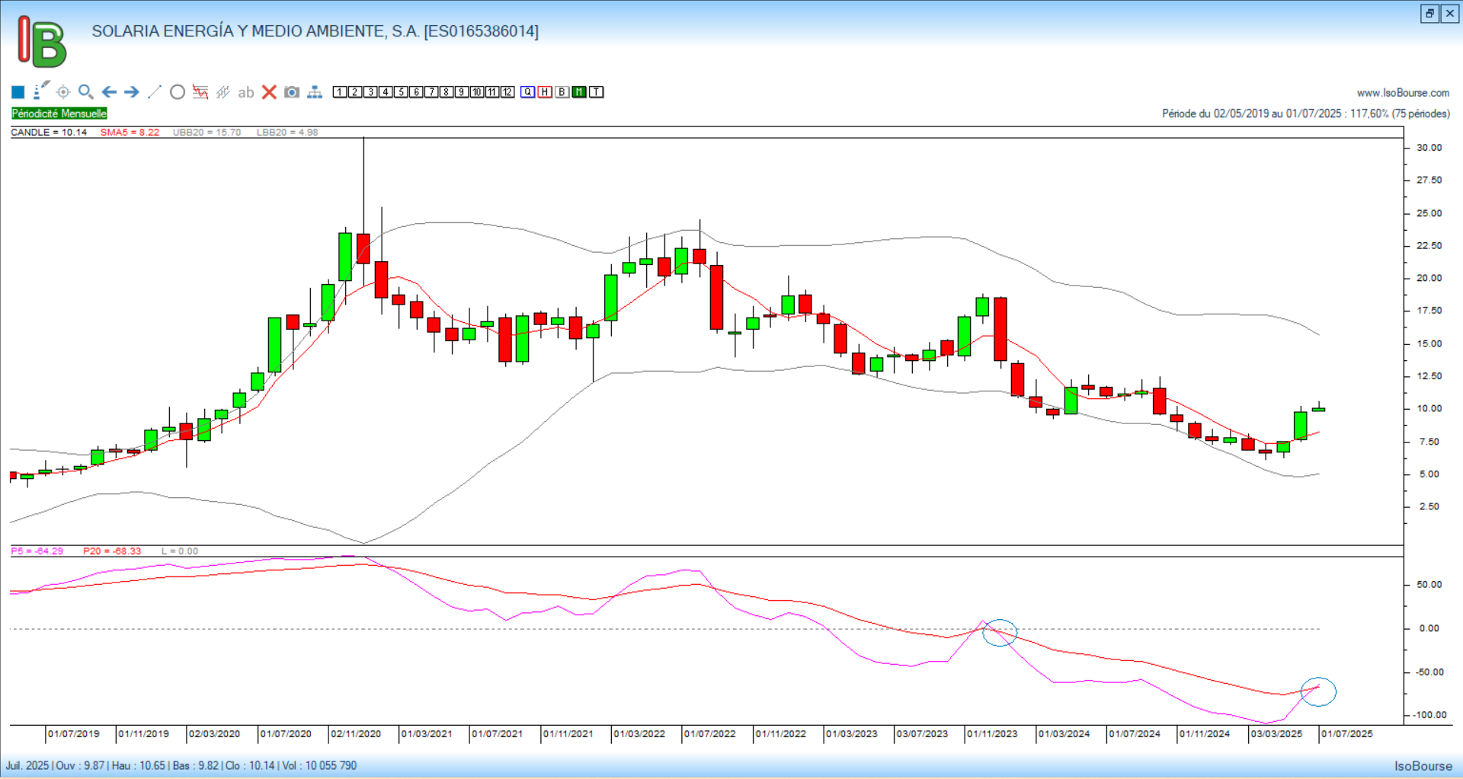This screenshot has width=1463, height=779.
Task: Click the status bar Juil. 2025 quote text
Action: coord(181,766)
